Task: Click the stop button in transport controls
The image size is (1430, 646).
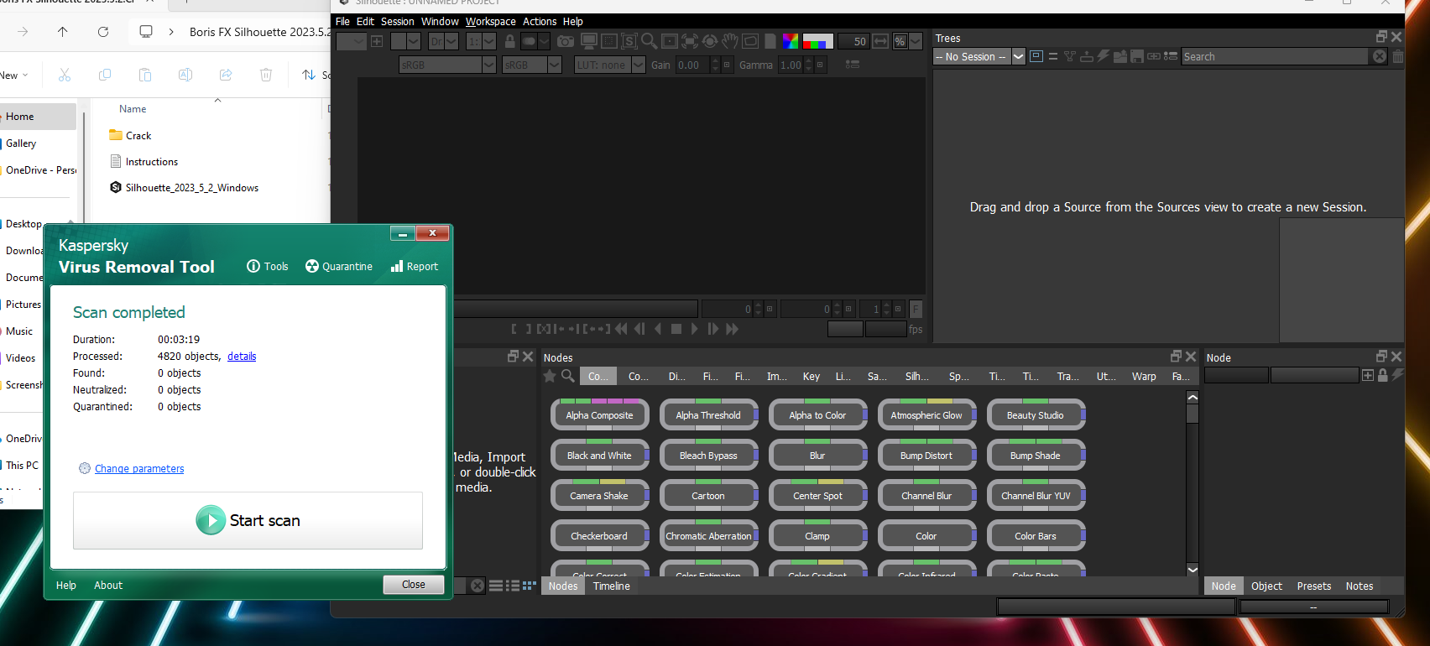Action: click(676, 329)
